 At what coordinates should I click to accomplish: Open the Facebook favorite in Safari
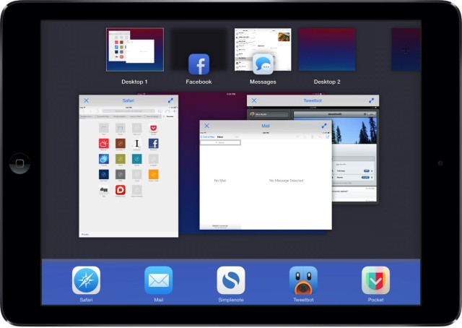tap(154, 144)
